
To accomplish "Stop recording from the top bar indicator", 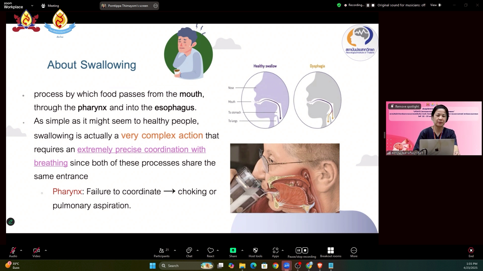I will click(x=373, y=5).
